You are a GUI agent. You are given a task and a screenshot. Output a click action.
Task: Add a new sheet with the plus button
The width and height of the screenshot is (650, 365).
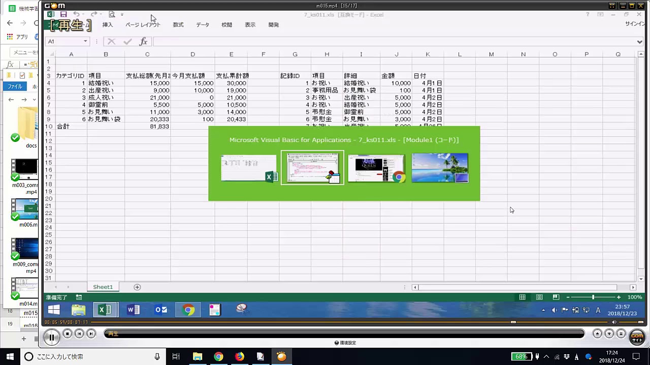[137, 287]
